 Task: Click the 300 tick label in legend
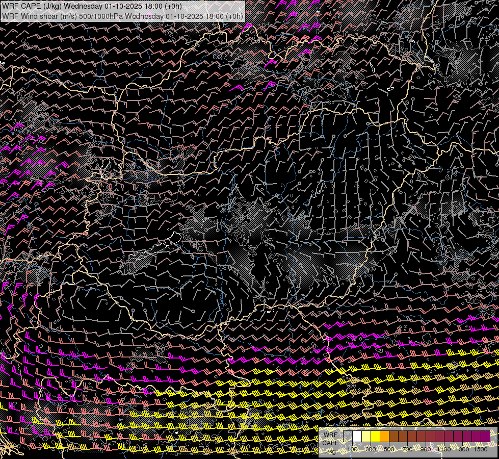[x=371, y=449]
